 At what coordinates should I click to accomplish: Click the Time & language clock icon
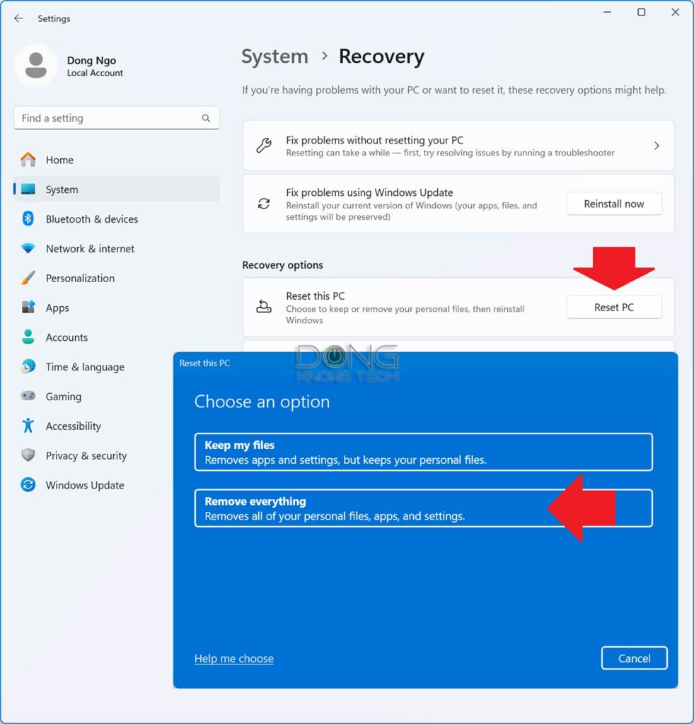tap(28, 367)
